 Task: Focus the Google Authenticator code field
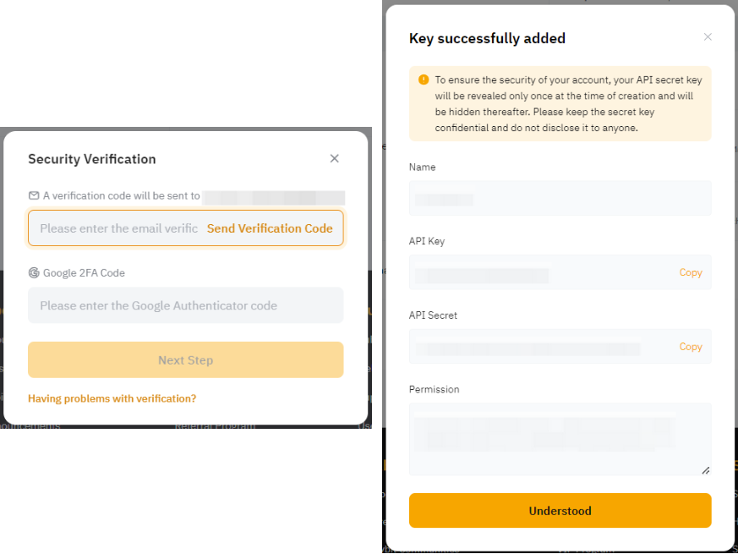[x=185, y=305]
